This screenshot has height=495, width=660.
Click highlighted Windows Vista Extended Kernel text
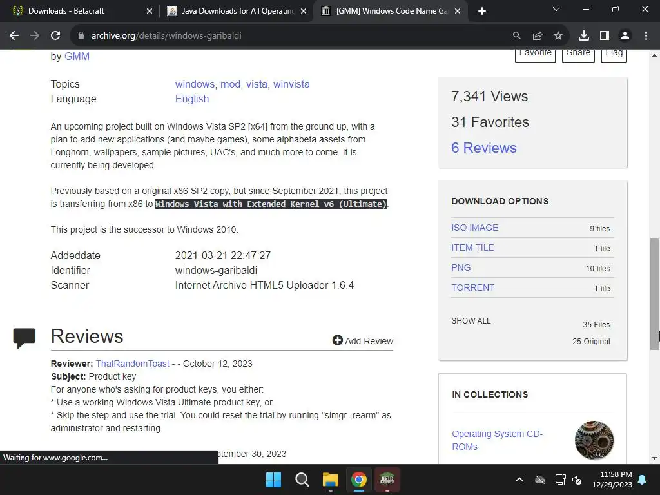[271, 204]
